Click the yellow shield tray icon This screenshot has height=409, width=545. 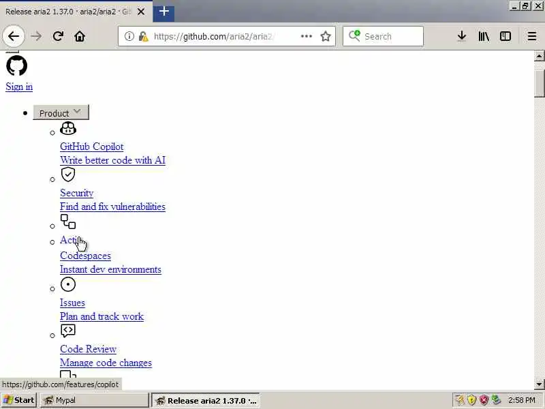point(471,400)
